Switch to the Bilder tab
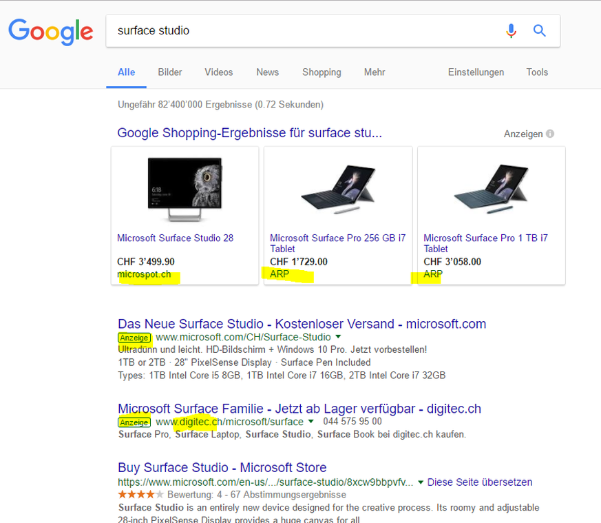This screenshot has width=601, height=523. [170, 72]
